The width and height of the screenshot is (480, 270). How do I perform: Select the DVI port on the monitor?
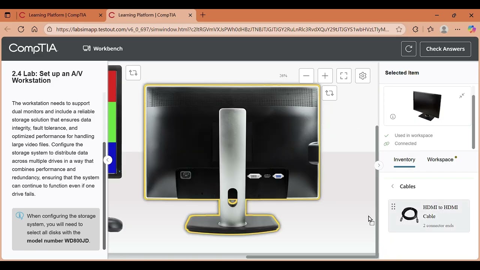[254, 176]
